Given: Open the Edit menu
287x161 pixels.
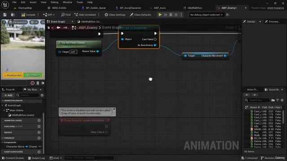Looking at the screenshot, I should point(23,2).
